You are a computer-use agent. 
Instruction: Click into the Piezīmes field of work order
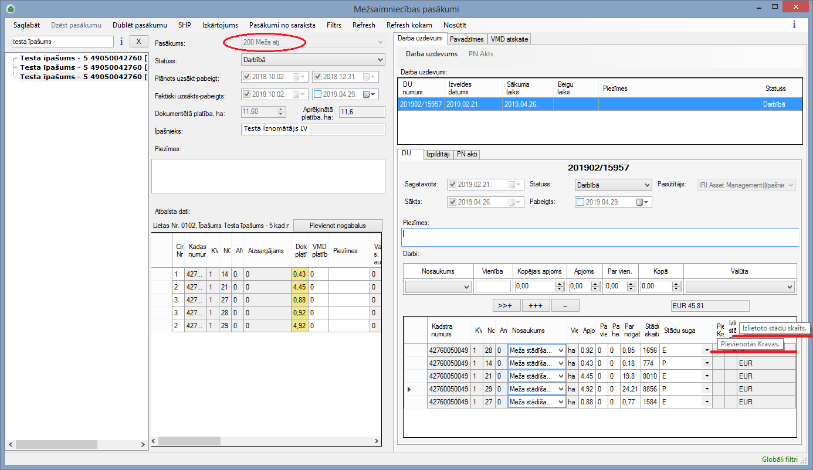pos(599,237)
